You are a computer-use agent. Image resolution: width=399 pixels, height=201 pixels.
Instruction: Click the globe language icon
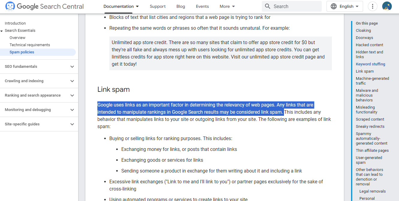point(334,6)
